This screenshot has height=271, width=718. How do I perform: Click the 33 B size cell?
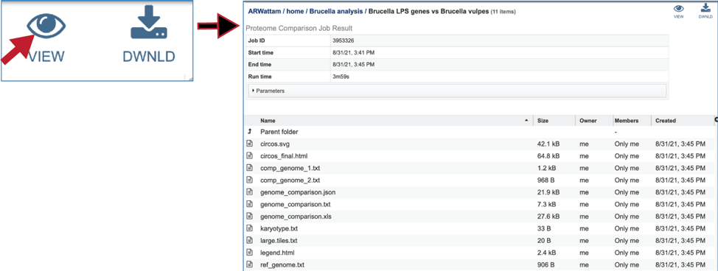click(x=543, y=228)
